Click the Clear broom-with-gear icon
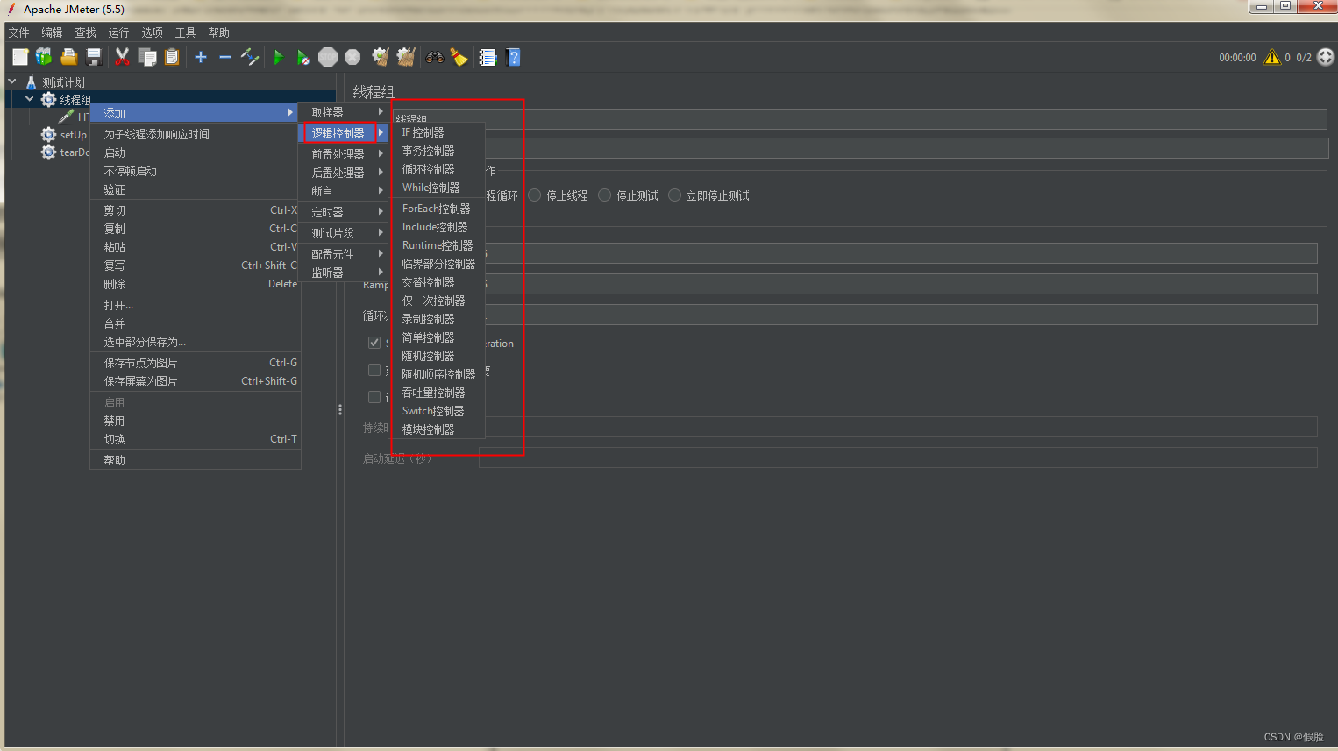This screenshot has height=751, width=1338. (381, 57)
